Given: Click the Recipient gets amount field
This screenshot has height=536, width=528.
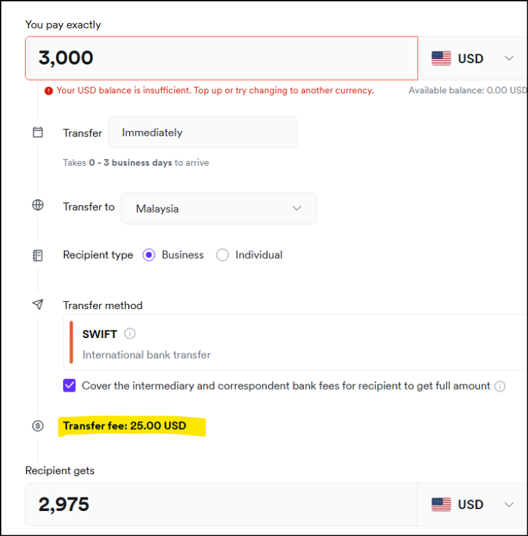Looking at the screenshot, I should pos(221,504).
